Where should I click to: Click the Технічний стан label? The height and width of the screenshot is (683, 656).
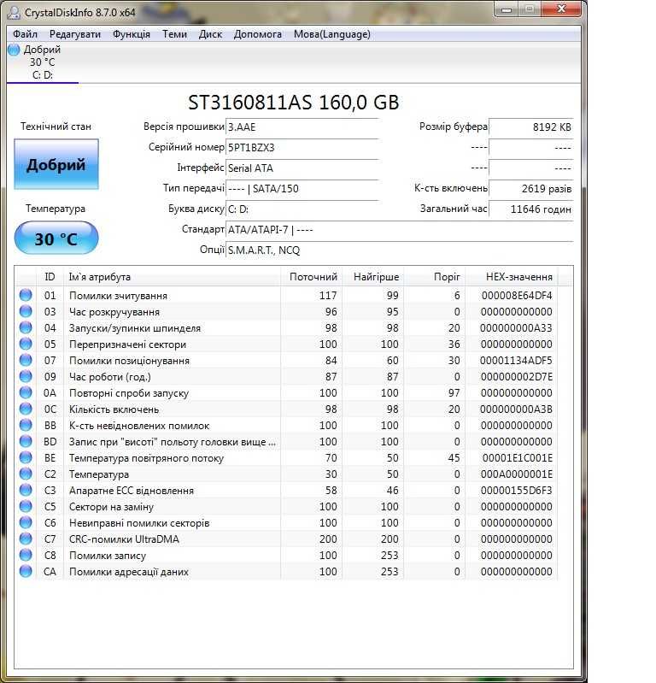pos(56,127)
